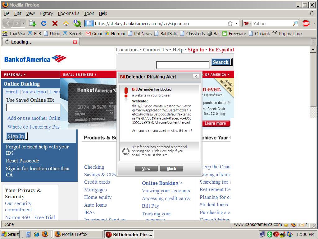Click the magnifier icon in Yahoo search box
Image resolution: width=318 pixels, height=239 pixels.
pos(295,24)
